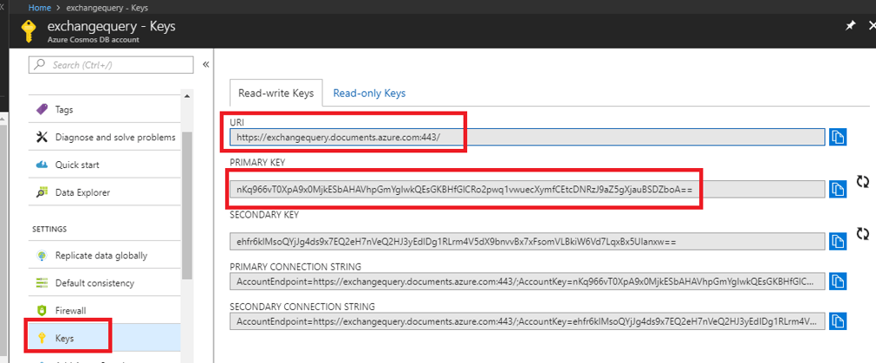This screenshot has width=876, height=363.
Task: Open Firewall settings
Action: click(x=105, y=310)
